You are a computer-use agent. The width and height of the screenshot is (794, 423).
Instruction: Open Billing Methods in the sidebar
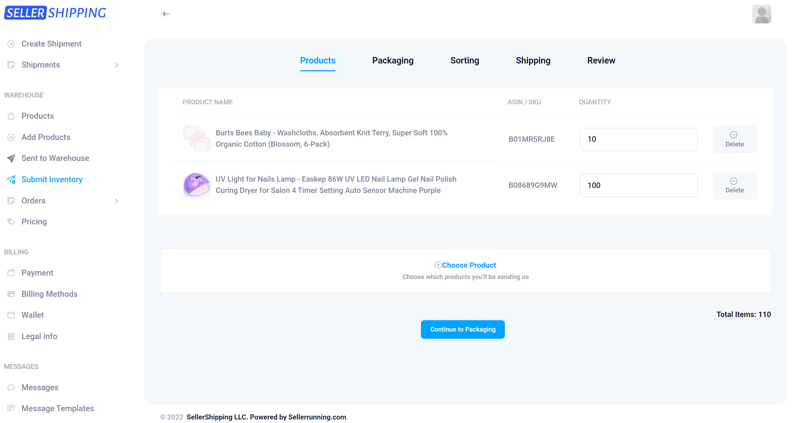[x=49, y=294]
